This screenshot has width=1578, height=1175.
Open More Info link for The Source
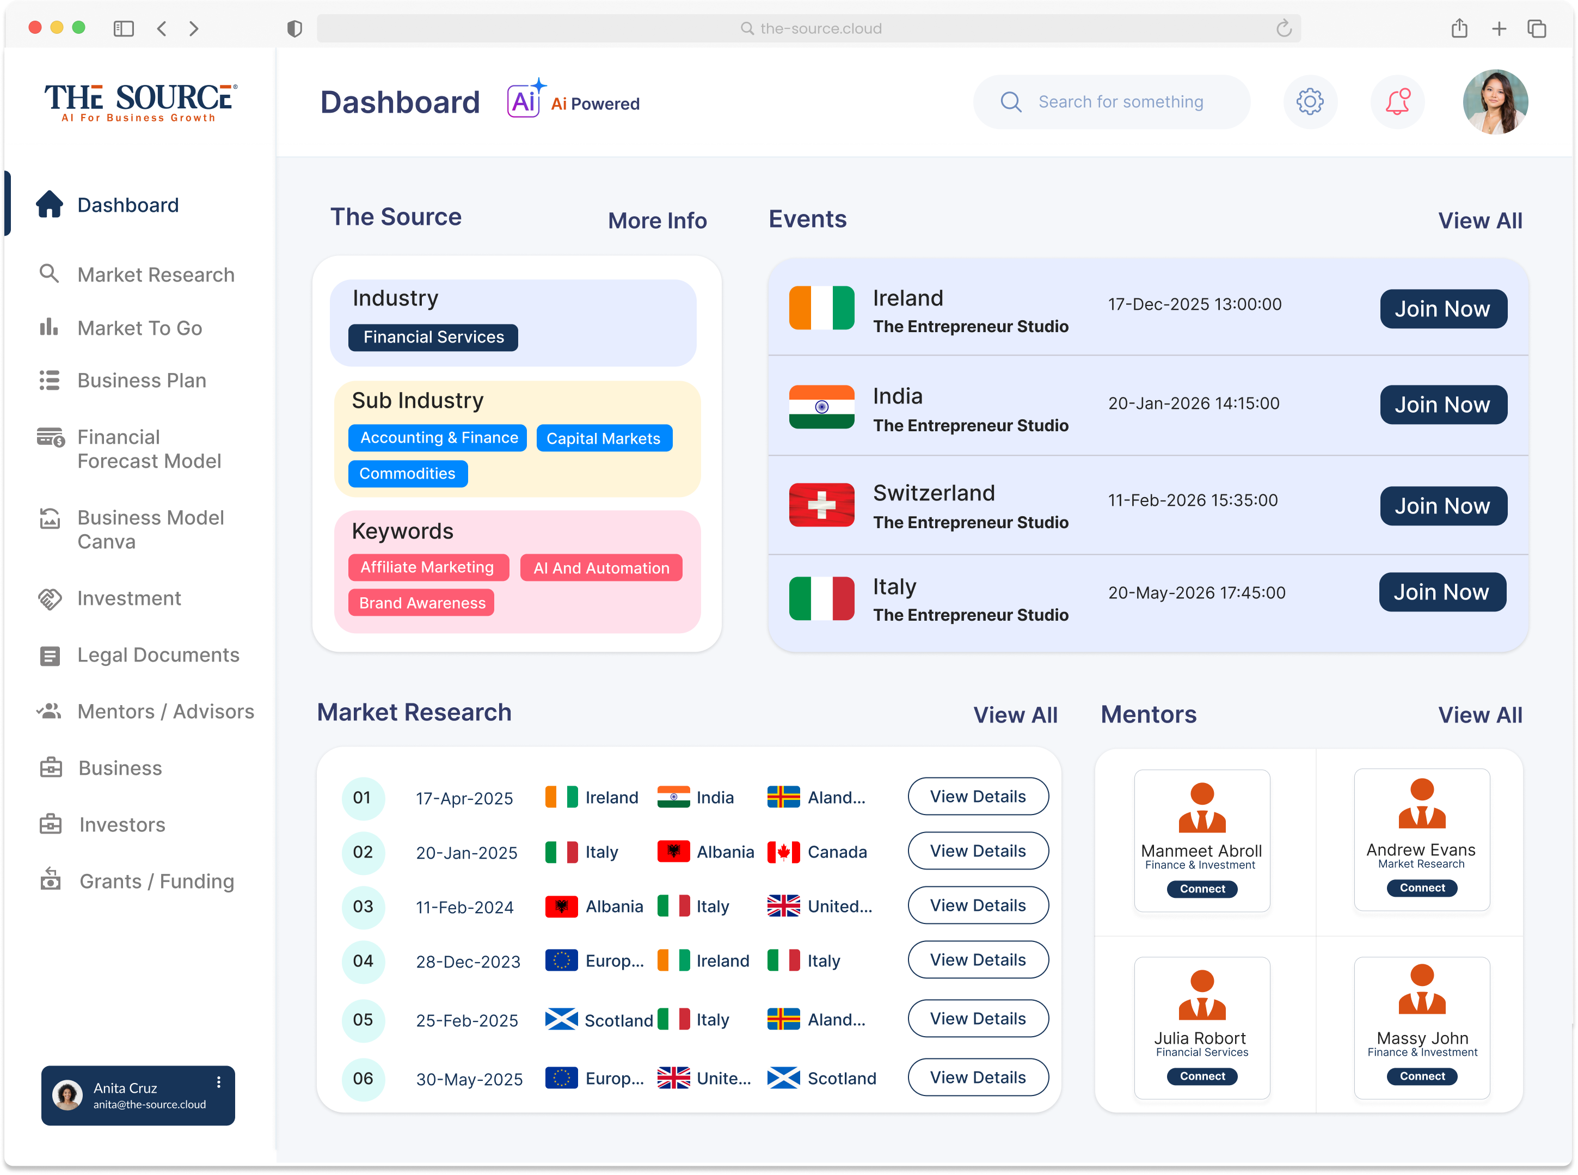pyautogui.click(x=656, y=221)
